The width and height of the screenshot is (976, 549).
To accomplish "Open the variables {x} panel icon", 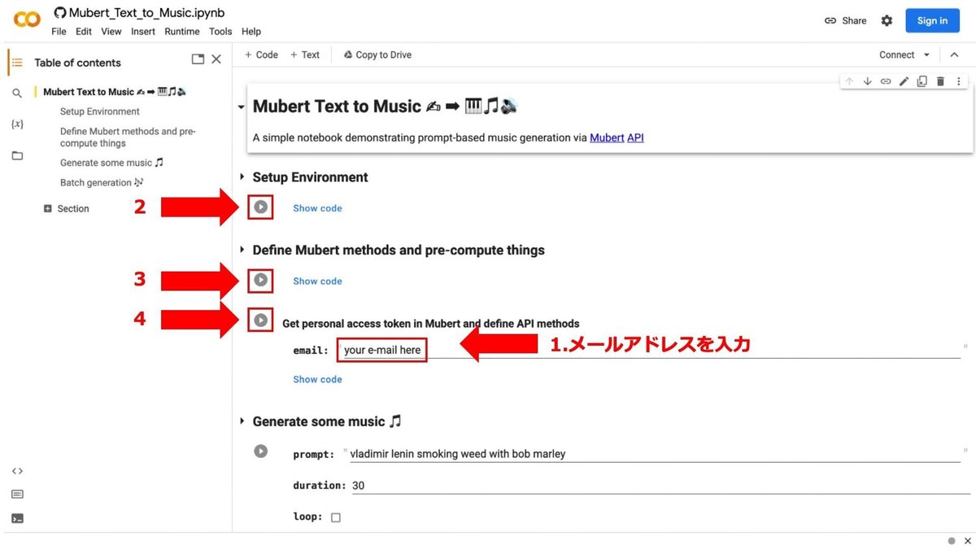I will pyautogui.click(x=17, y=124).
